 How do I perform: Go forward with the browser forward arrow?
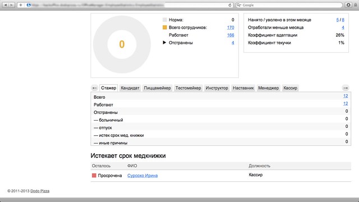[x=11, y=5]
